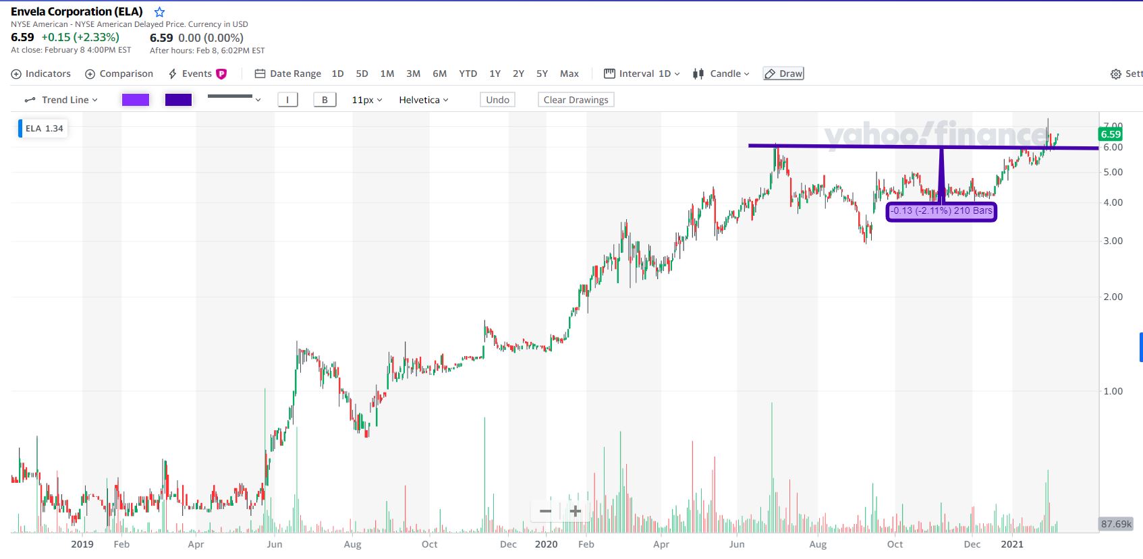Image resolution: width=1143 pixels, height=559 pixels.
Task: Toggle the Draw mode button
Action: (x=783, y=73)
